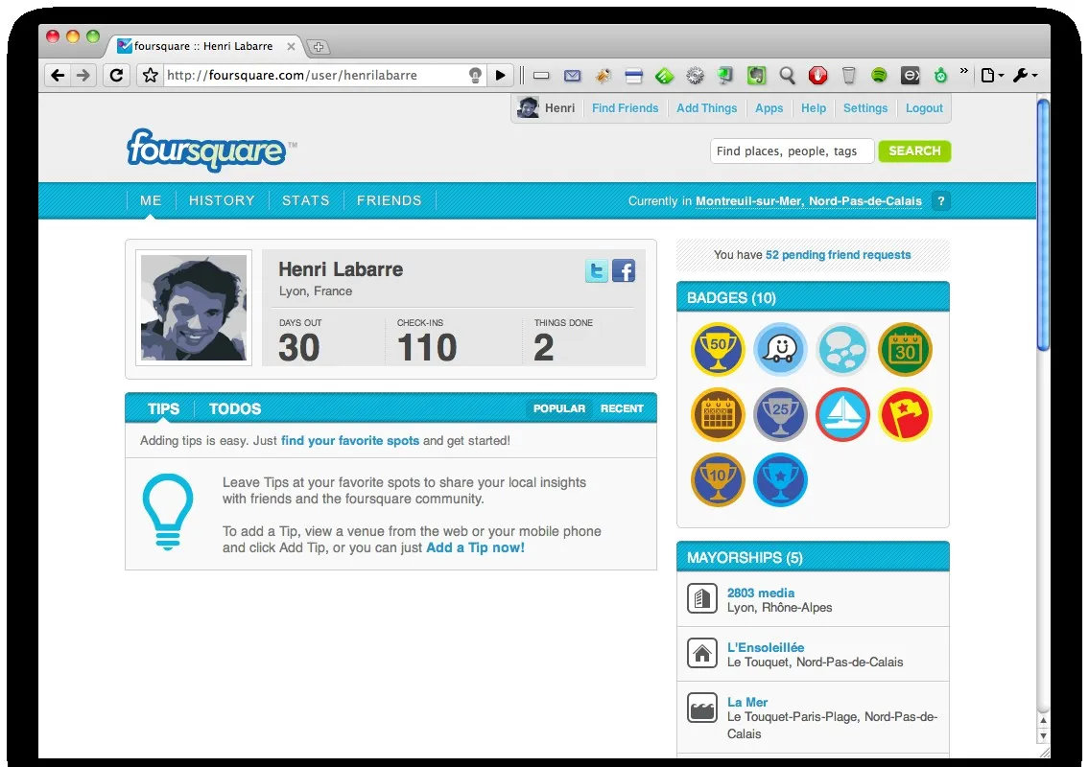Open the Apps link

pyautogui.click(x=769, y=108)
